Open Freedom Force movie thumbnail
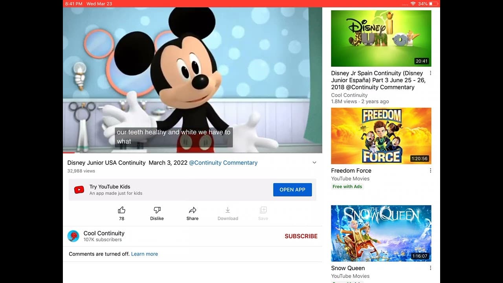The width and height of the screenshot is (503, 283). [x=381, y=136]
